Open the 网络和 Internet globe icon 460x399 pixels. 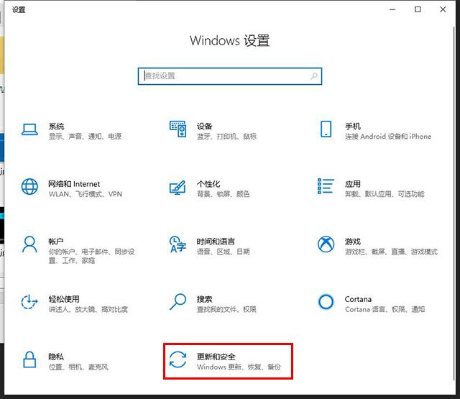pos(29,187)
